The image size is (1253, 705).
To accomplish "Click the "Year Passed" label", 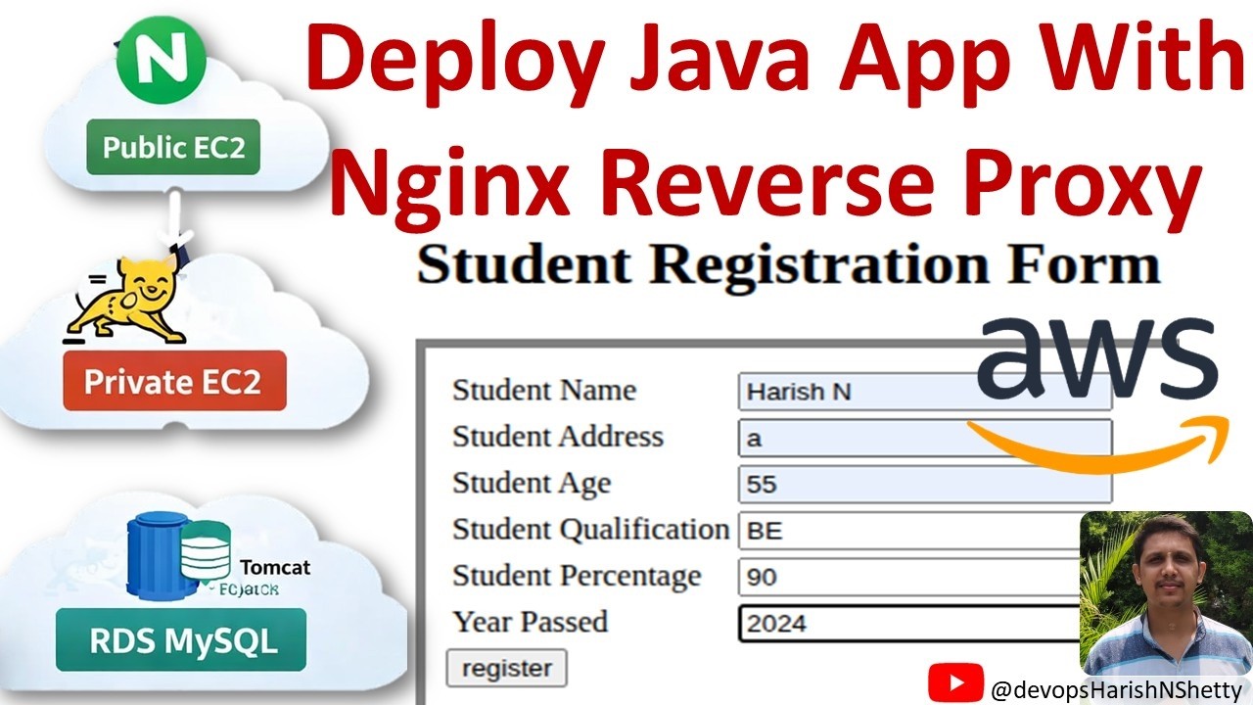I will tap(530, 622).
